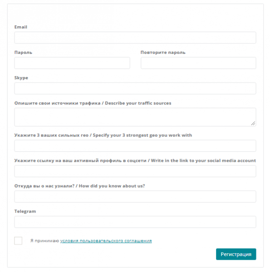Click the 'Describe your traffic sources' label
This screenshot has width=270, height=272.
click(x=93, y=103)
